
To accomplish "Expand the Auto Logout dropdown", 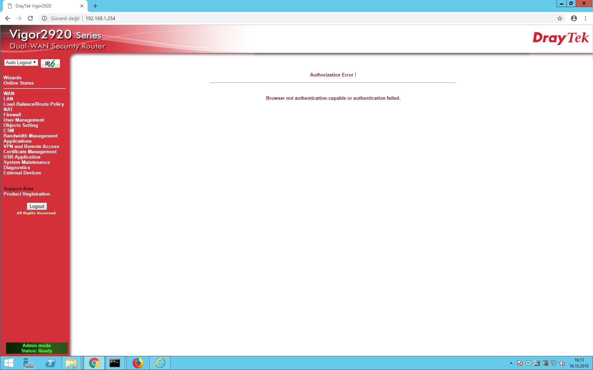I will 21,62.
